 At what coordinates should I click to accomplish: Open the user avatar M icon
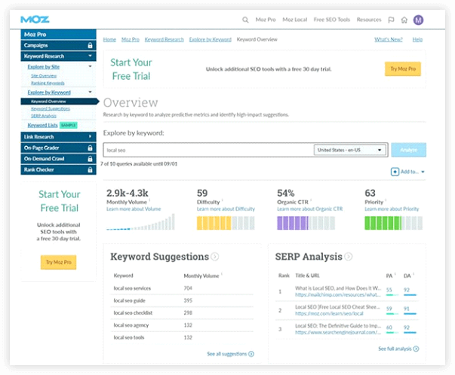click(418, 20)
